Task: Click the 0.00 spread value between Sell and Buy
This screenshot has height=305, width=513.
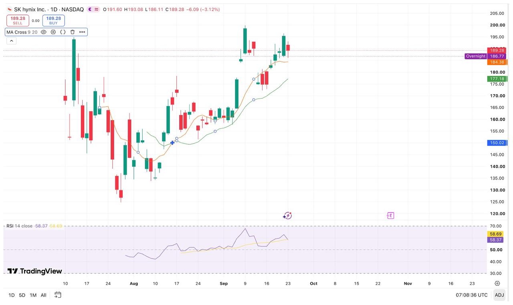Action: [x=36, y=21]
